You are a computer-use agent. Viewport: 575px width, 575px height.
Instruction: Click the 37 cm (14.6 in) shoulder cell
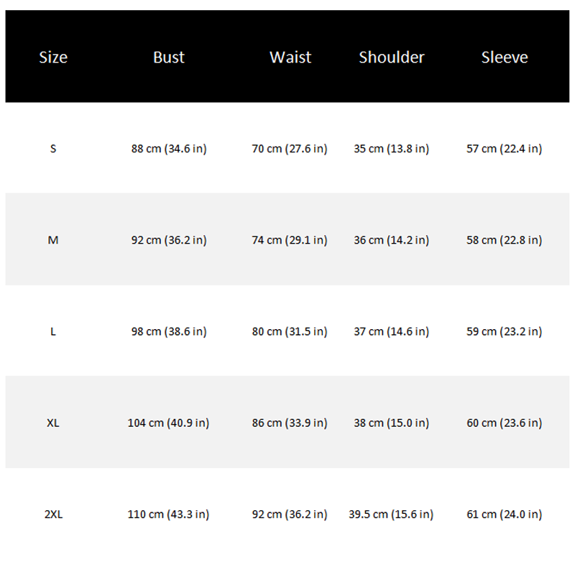click(x=392, y=331)
